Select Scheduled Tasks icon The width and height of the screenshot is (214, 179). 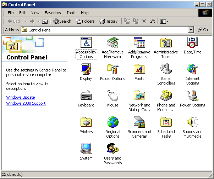tap(166, 122)
